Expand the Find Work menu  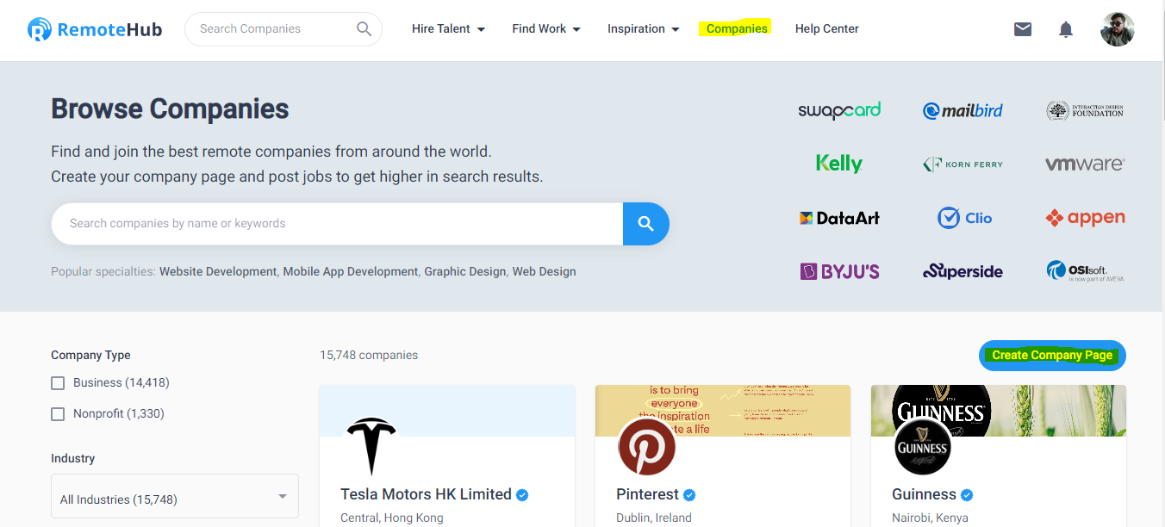click(x=546, y=29)
